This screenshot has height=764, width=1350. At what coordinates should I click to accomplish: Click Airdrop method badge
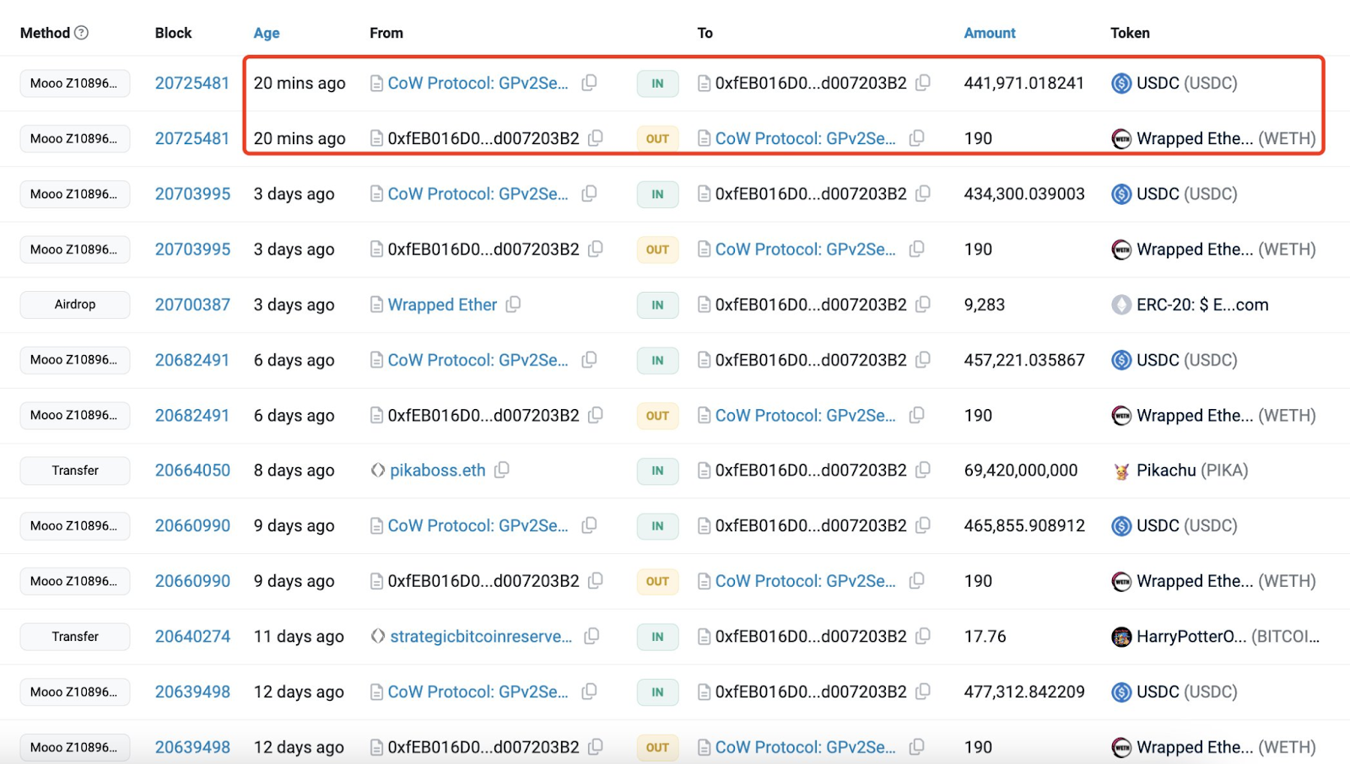pyautogui.click(x=75, y=304)
